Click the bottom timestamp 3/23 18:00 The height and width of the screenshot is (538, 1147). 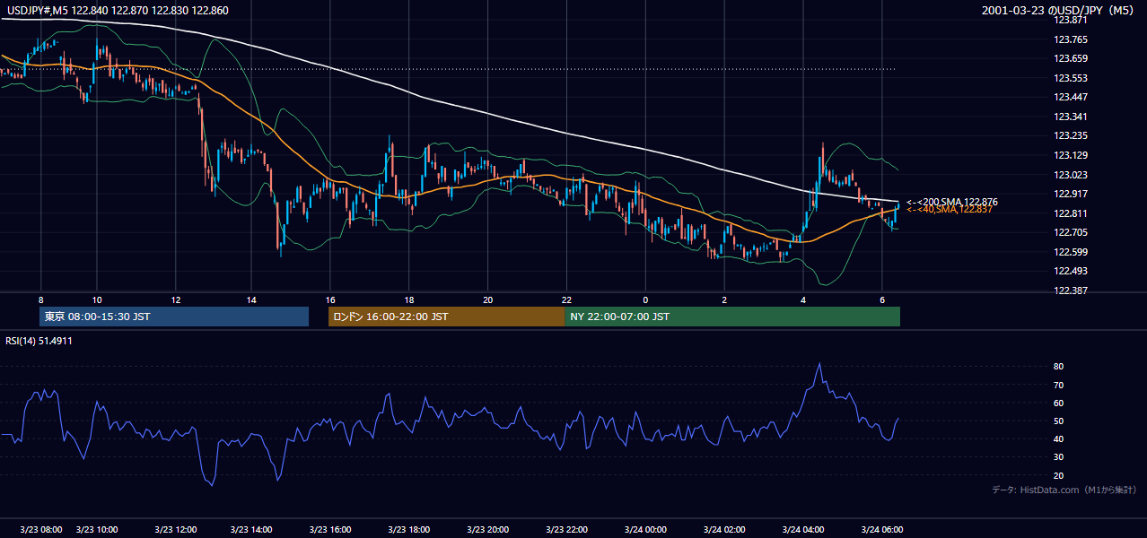click(x=409, y=530)
